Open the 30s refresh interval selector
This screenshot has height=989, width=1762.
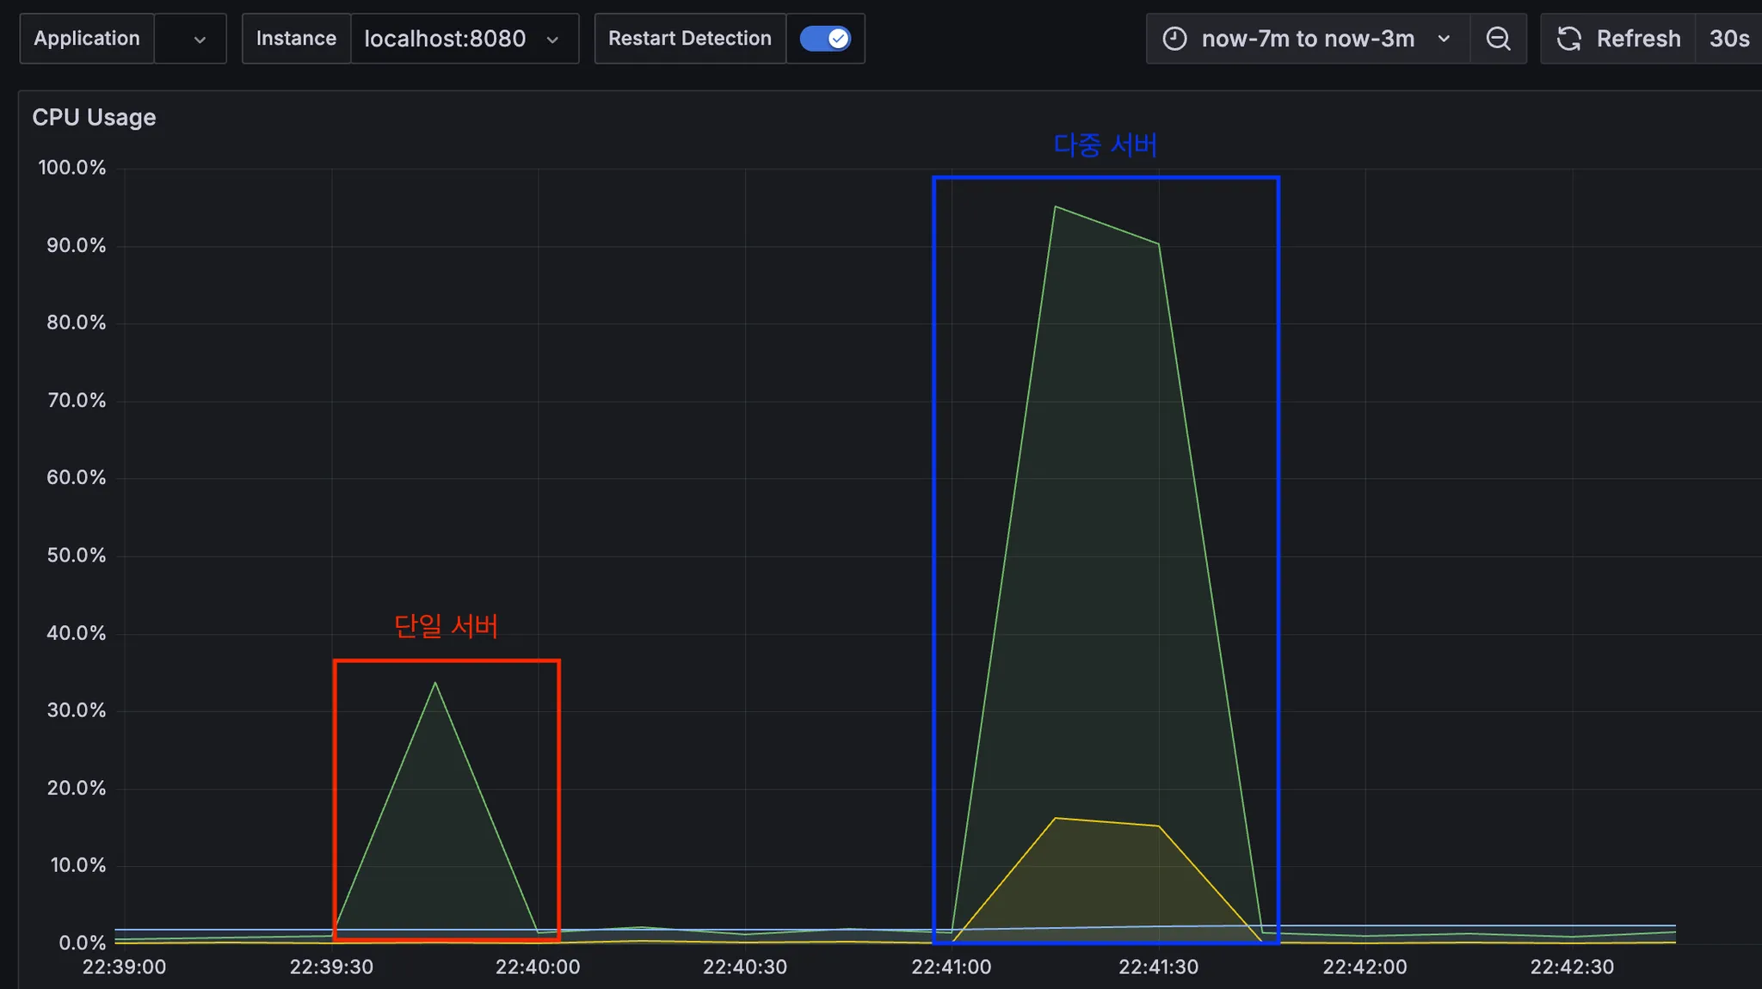(1728, 39)
